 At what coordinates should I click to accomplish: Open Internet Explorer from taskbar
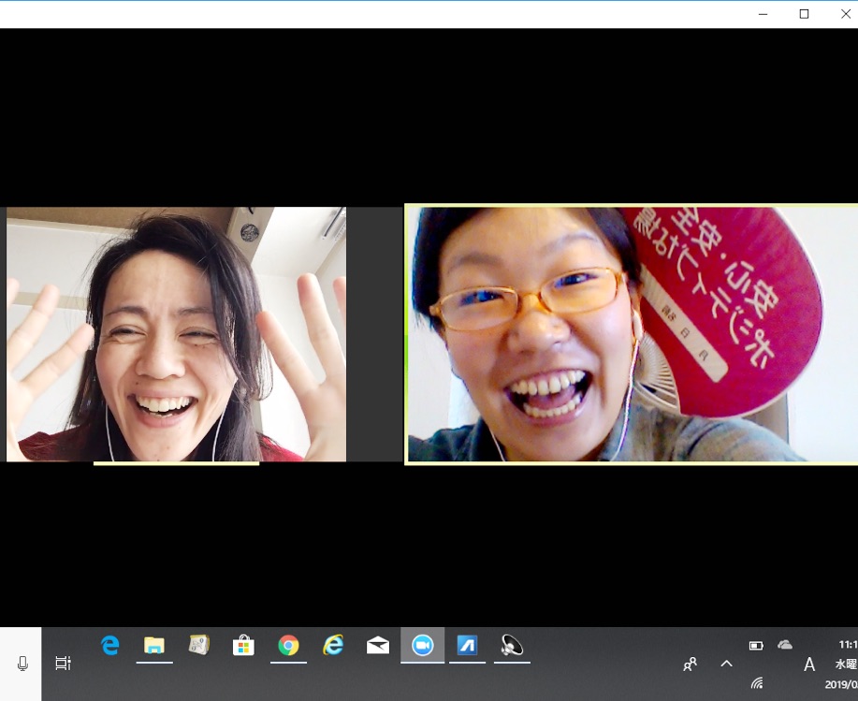333,645
